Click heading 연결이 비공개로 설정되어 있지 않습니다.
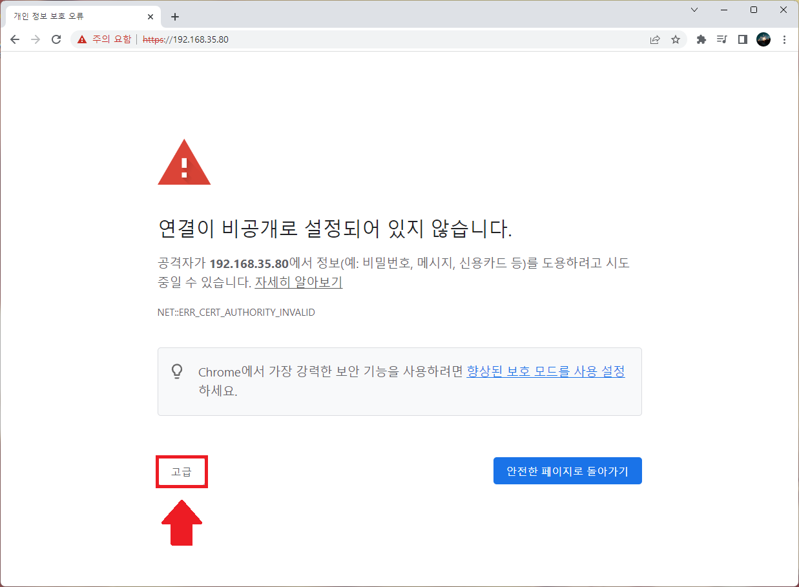The image size is (799, 587). pos(335,228)
